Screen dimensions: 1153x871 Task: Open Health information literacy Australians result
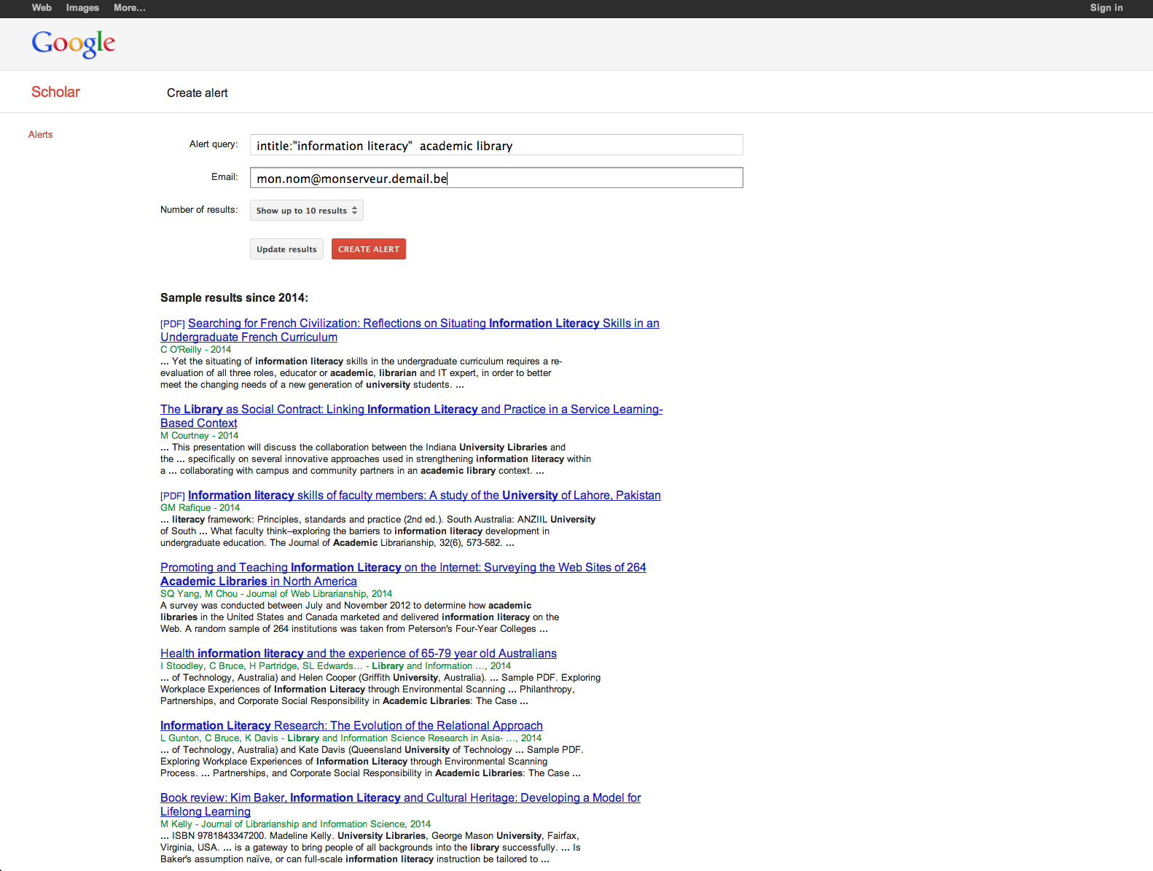pos(359,654)
